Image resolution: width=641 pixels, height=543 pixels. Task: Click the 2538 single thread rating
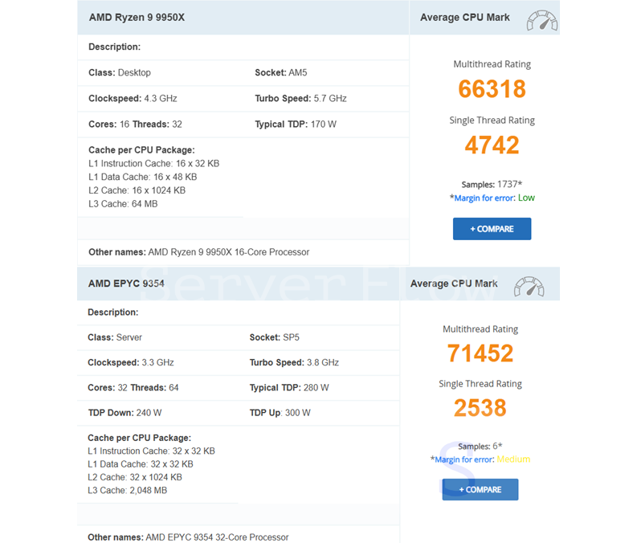pos(480,408)
